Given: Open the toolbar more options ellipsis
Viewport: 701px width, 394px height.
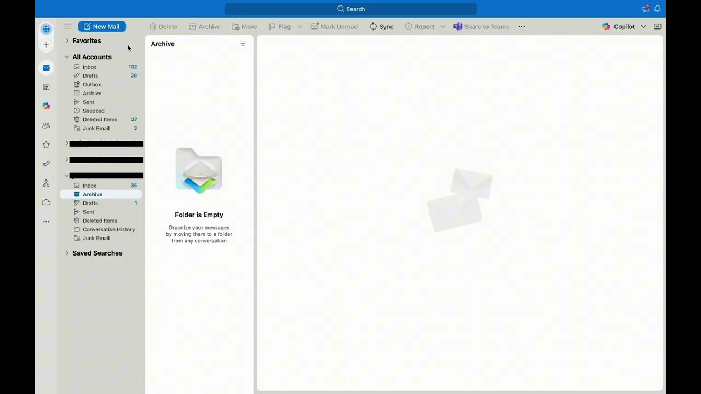Looking at the screenshot, I should click(x=522, y=26).
